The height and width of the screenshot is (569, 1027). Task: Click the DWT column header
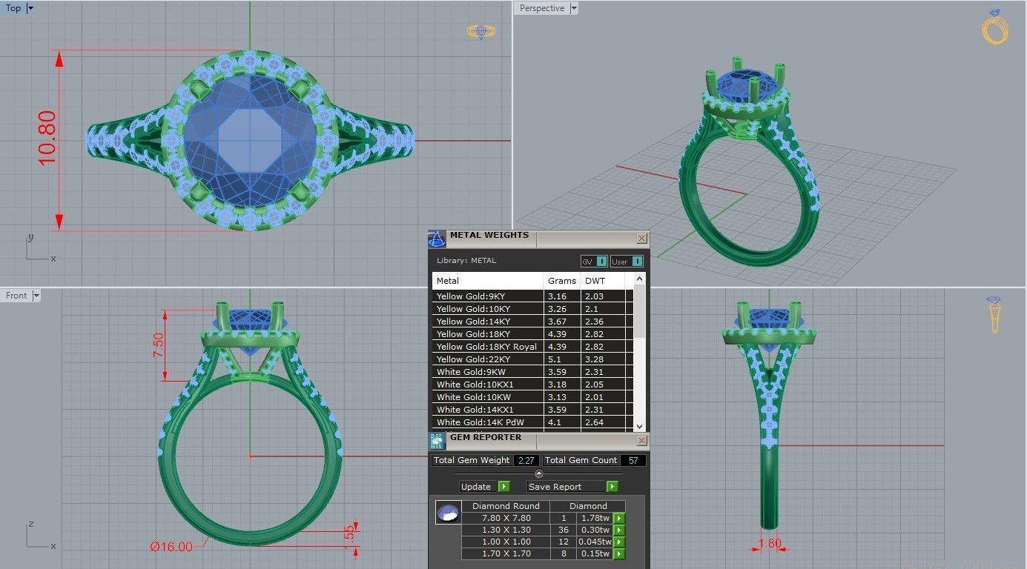(x=603, y=281)
